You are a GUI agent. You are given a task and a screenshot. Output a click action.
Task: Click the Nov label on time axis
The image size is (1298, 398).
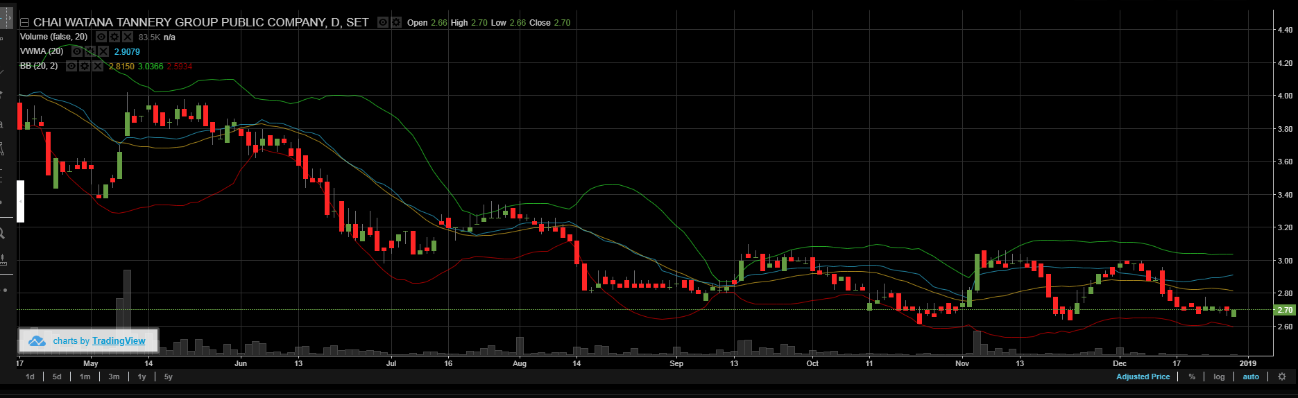coord(962,363)
